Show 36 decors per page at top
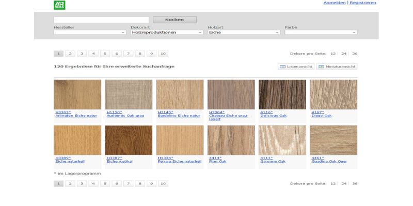Viewport: 413px width, 206px height. 355,54
